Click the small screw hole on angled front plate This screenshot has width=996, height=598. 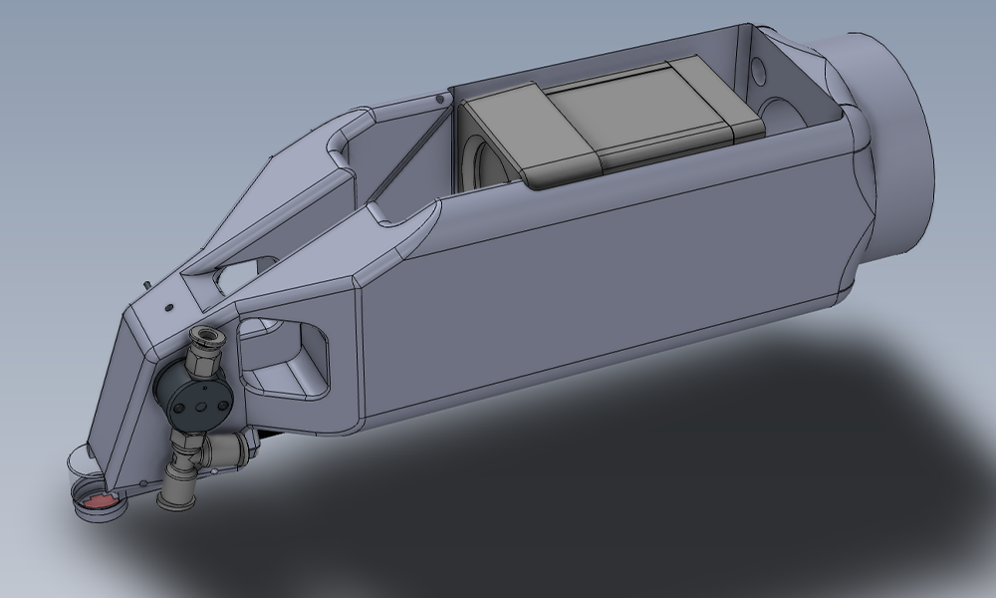(x=169, y=307)
